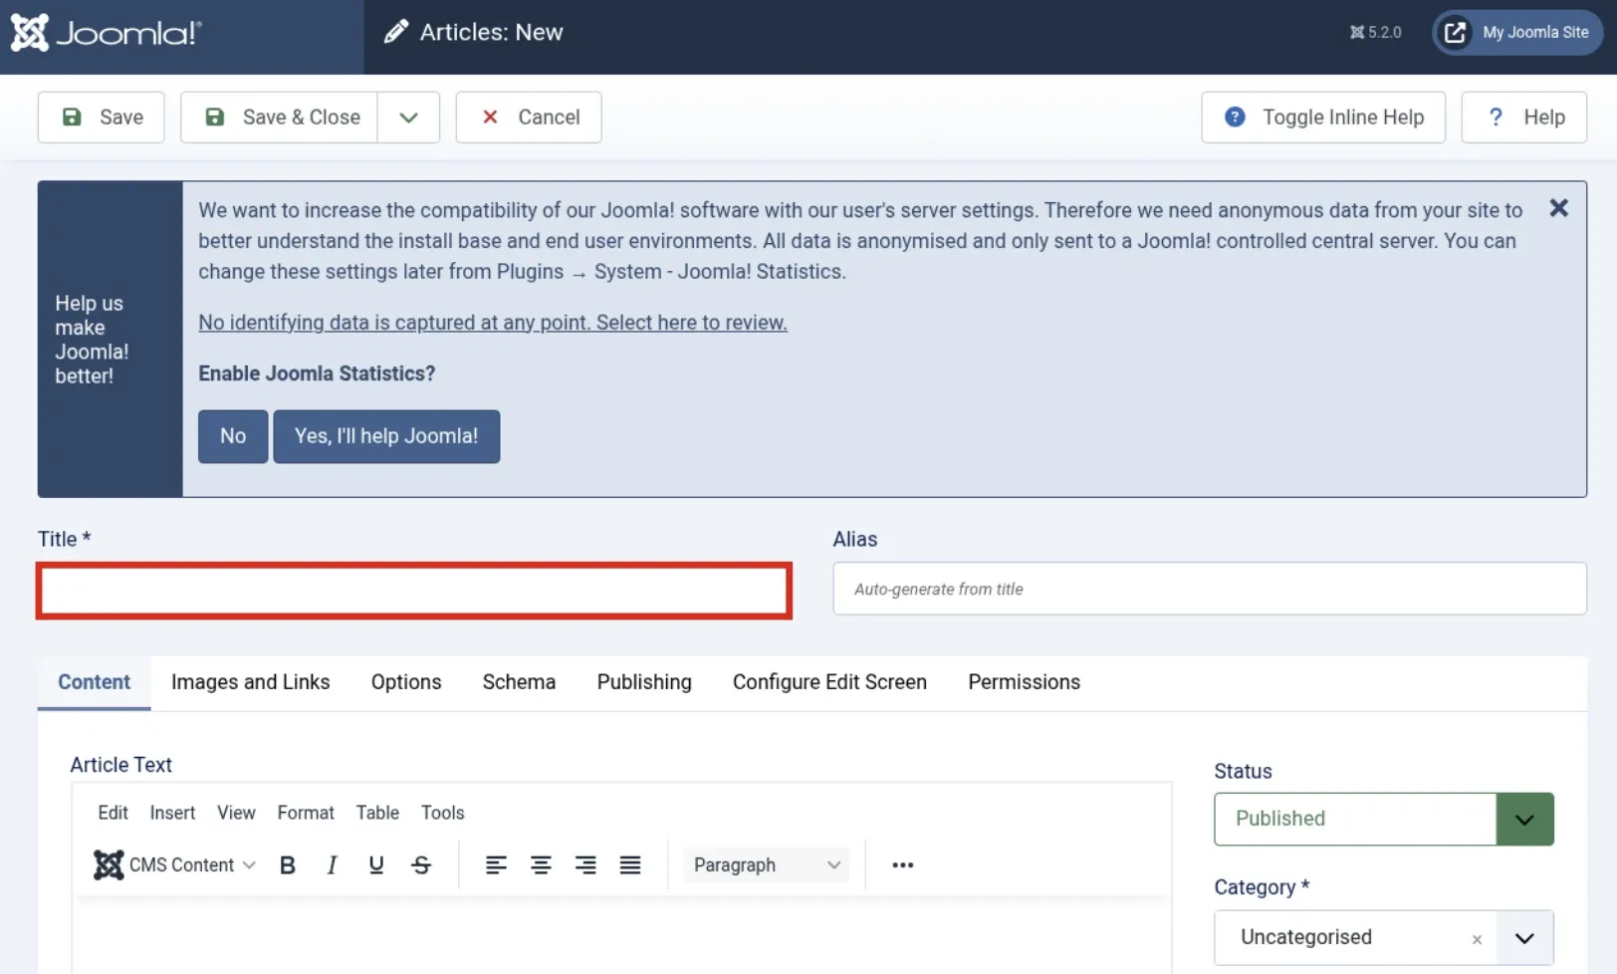Open the editor View menu
Viewport: 1617px width, 974px height.
click(236, 813)
